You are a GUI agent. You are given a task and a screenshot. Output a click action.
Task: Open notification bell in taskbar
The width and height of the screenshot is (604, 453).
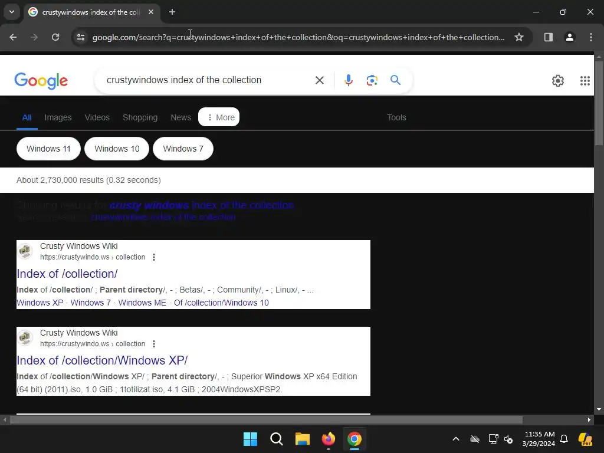click(x=564, y=439)
